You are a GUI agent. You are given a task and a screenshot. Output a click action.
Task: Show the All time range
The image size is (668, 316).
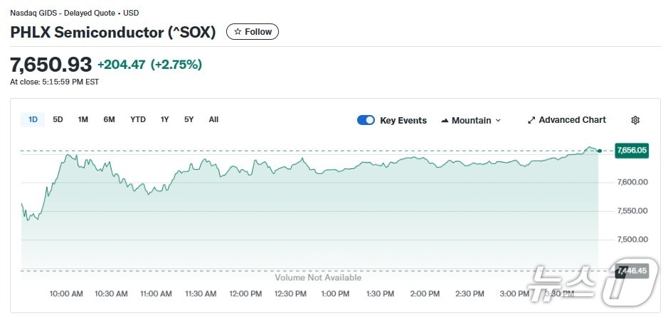coord(213,119)
